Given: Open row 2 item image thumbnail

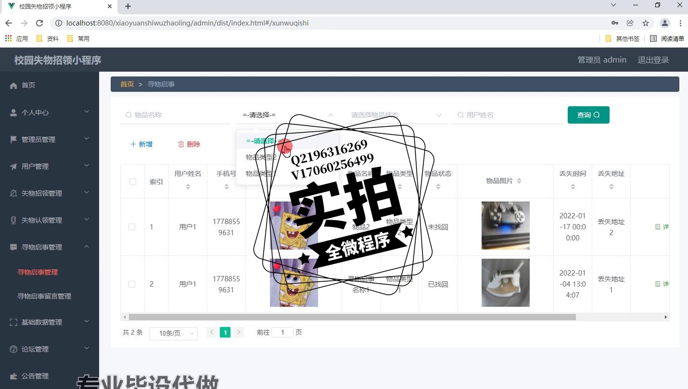Looking at the screenshot, I should (506, 283).
